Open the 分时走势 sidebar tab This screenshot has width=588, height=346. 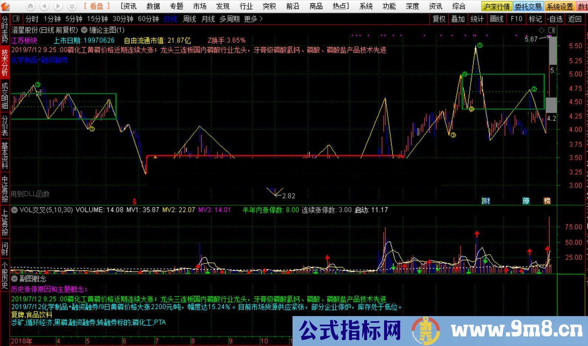[5, 29]
